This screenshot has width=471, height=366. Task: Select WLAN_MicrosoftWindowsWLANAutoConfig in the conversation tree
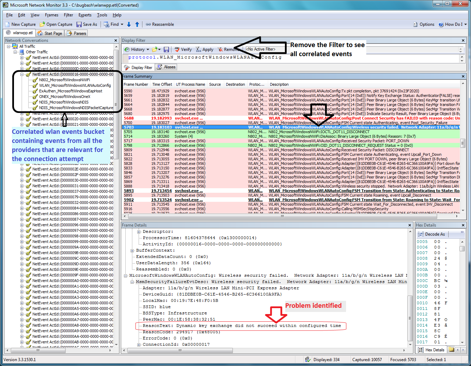click(x=75, y=85)
